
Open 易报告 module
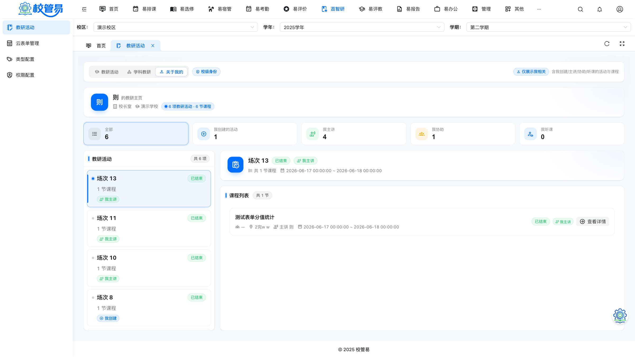pyautogui.click(x=408, y=9)
